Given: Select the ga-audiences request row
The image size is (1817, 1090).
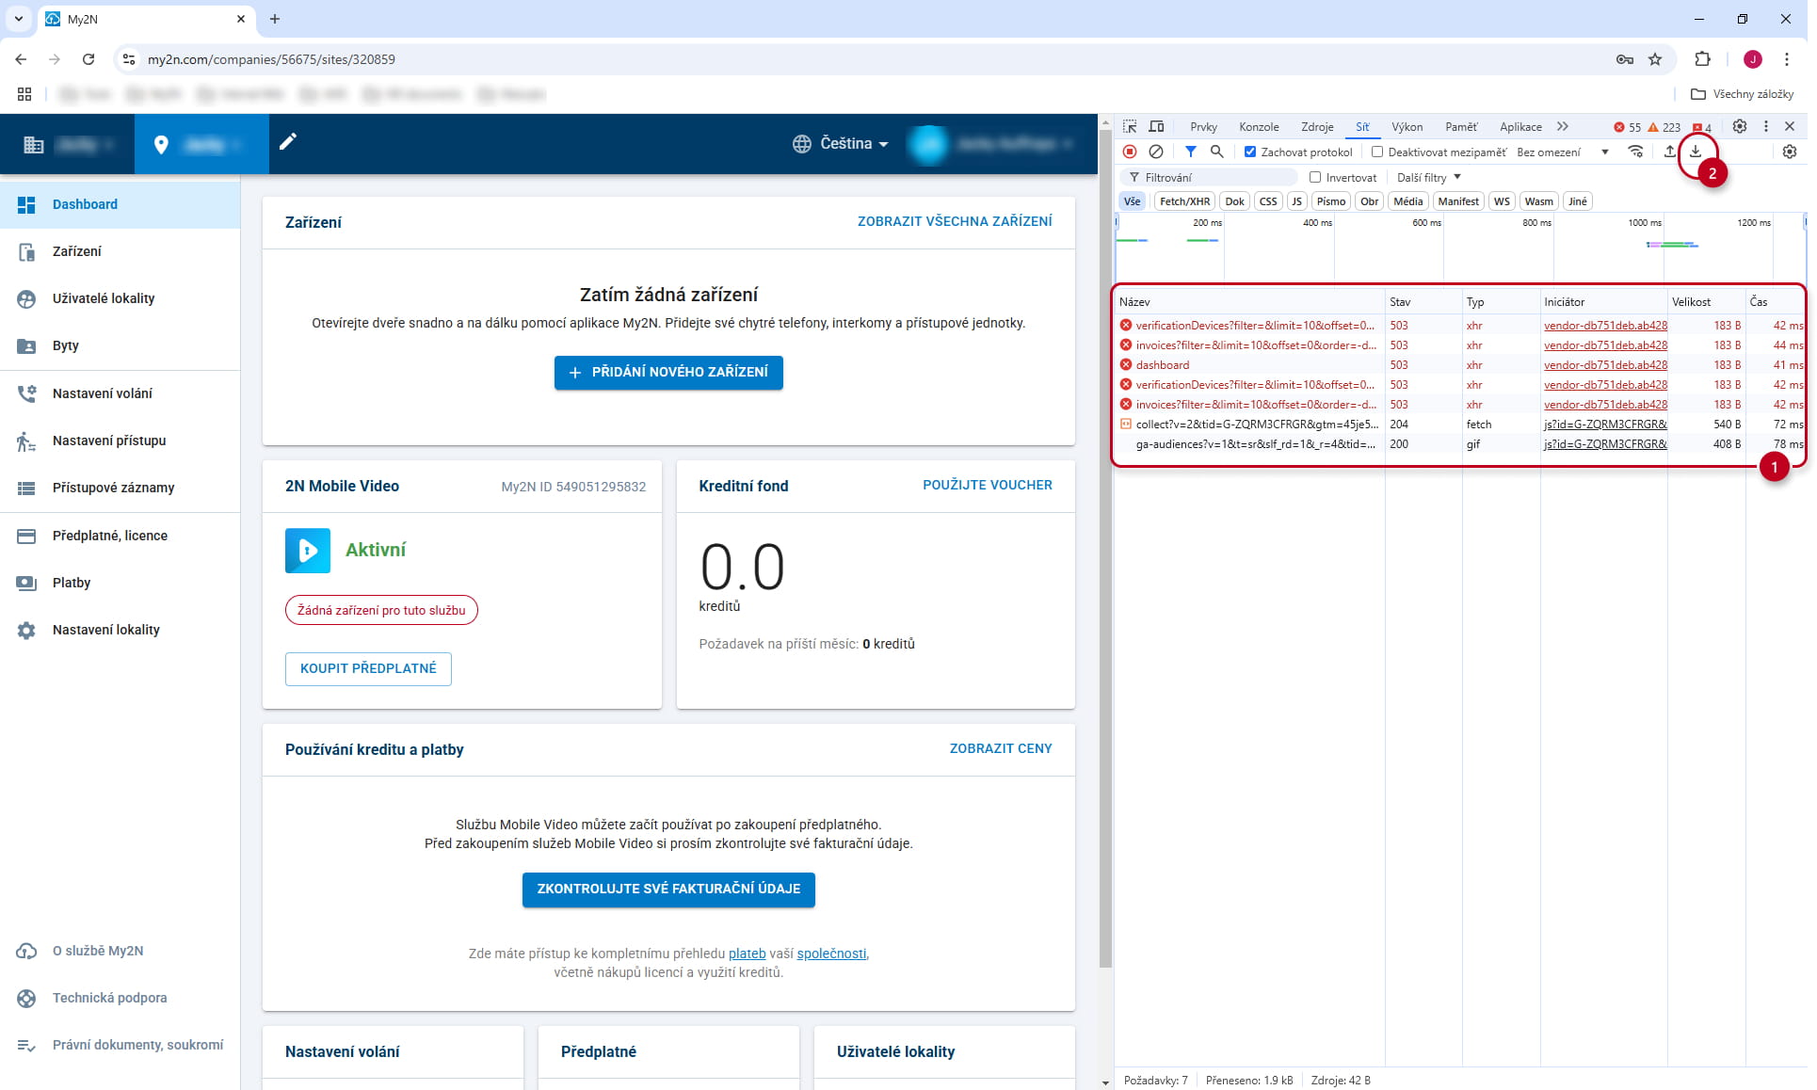Looking at the screenshot, I should tap(1460, 444).
